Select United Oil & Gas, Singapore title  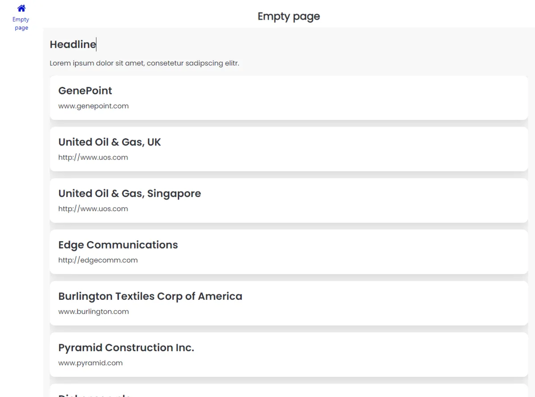point(129,193)
